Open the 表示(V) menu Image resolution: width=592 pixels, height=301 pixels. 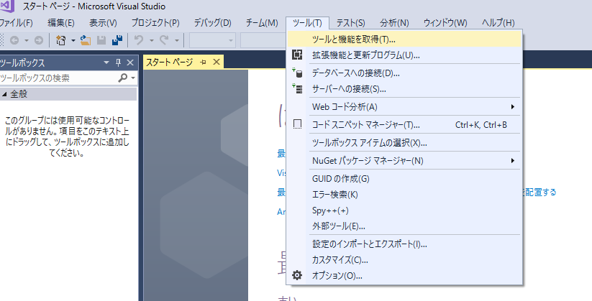pyautogui.click(x=103, y=23)
